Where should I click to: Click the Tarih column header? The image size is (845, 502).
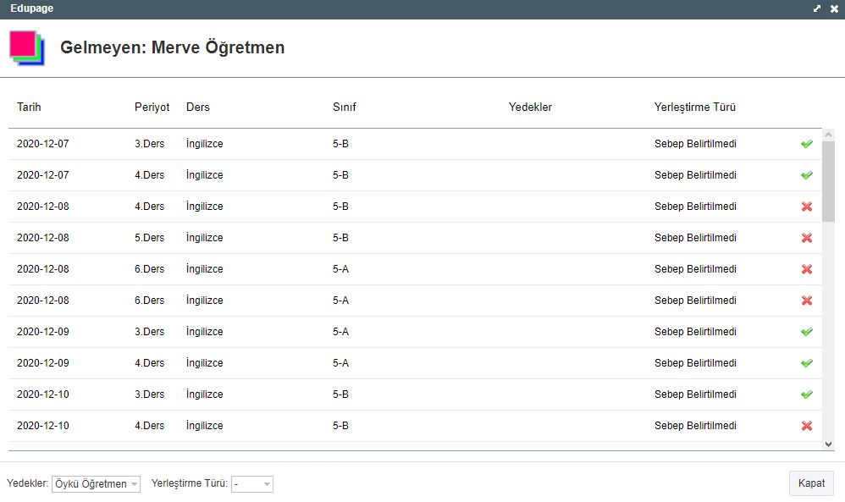pos(29,108)
